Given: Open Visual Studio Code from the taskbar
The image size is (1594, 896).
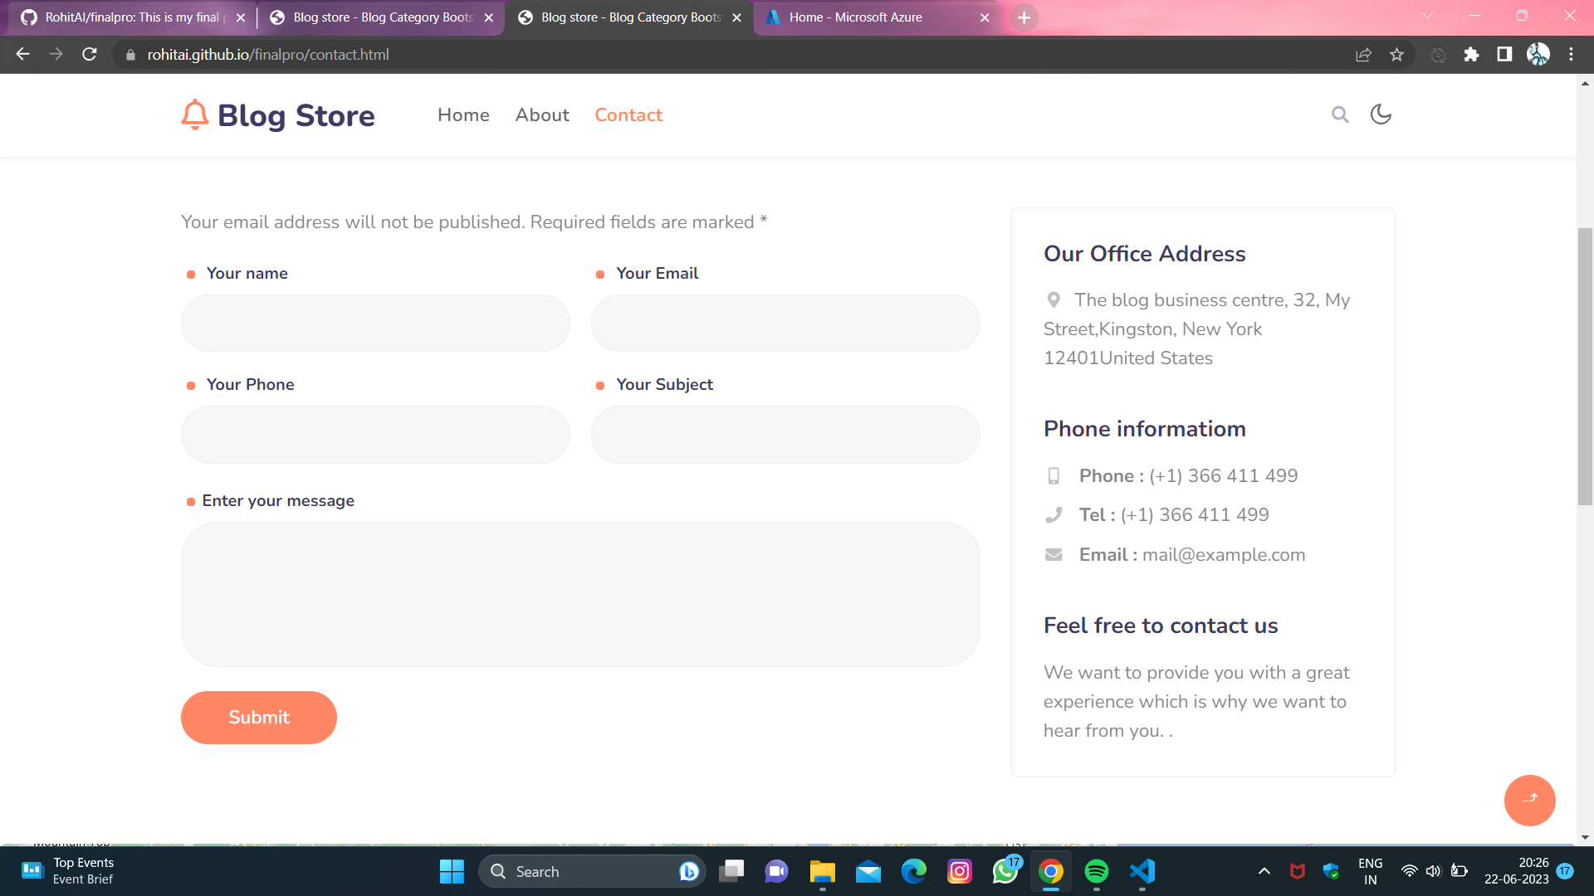Looking at the screenshot, I should tap(1142, 871).
